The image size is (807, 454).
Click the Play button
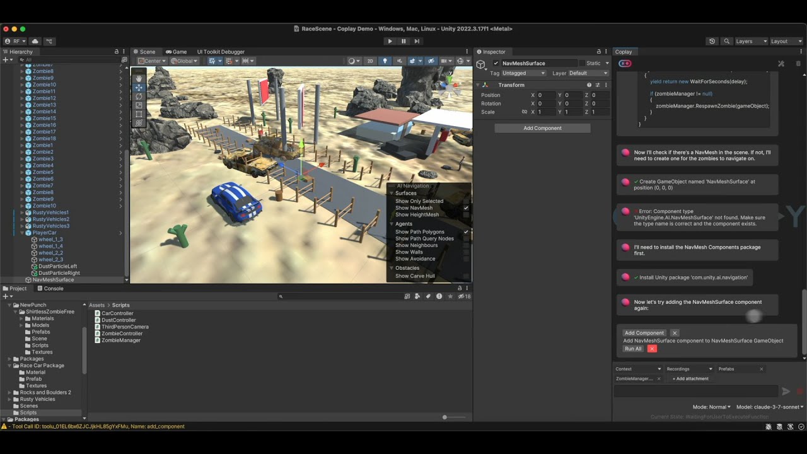coord(390,41)
